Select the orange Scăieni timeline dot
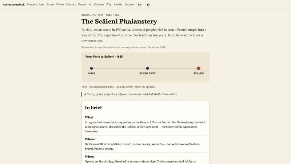Image resolution: width=291 pixels, height=164 pixels. 198,68
